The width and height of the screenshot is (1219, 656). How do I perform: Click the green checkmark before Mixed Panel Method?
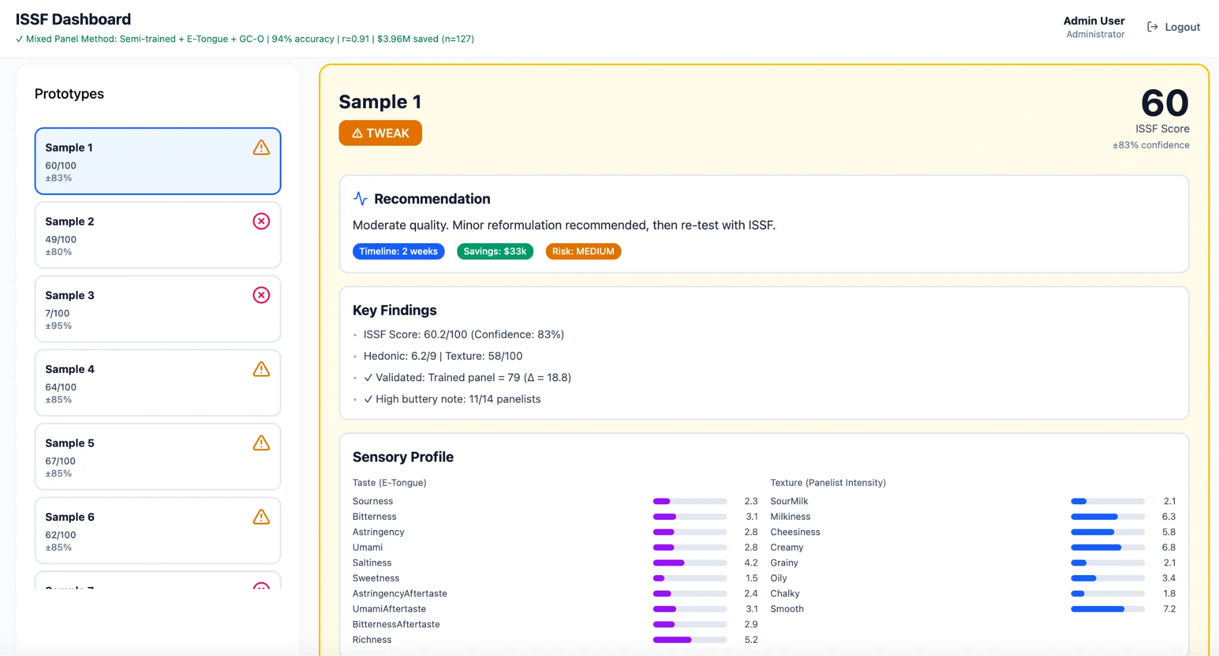(x=20, y=39)
